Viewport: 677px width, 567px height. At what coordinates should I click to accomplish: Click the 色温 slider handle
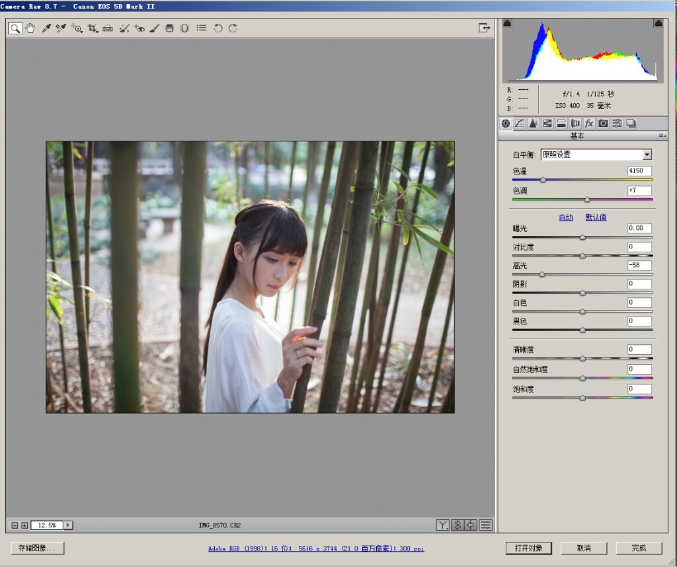click(543, 180)
